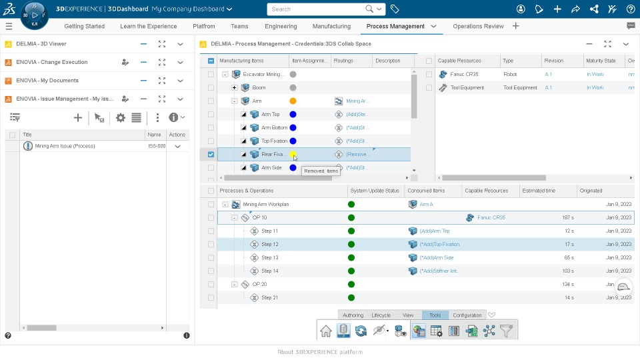Check the Fanuc CR35 resource checkbox

pos(429,74)
